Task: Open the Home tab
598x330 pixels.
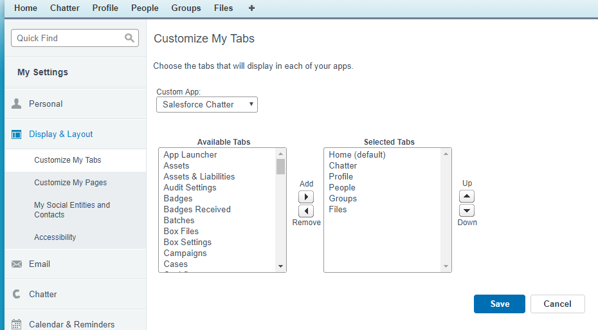Action: 26,8
